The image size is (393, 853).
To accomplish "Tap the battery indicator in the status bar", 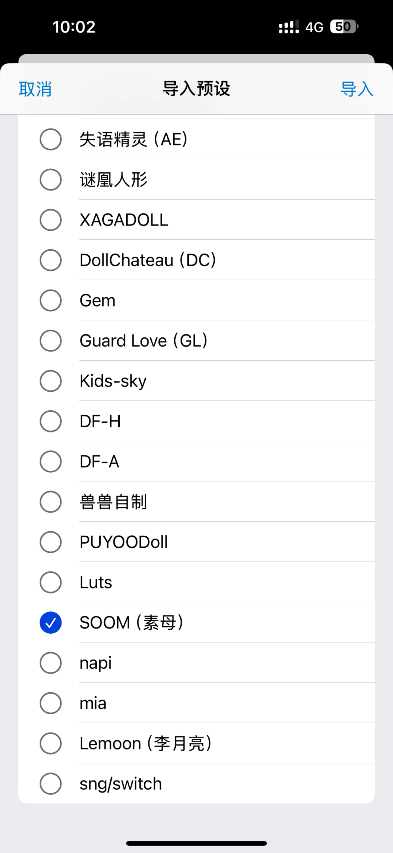I will [344, 27].
